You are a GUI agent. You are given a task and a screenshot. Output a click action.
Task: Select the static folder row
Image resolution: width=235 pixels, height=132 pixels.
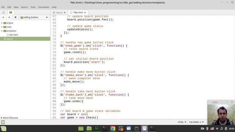(25, 27)
